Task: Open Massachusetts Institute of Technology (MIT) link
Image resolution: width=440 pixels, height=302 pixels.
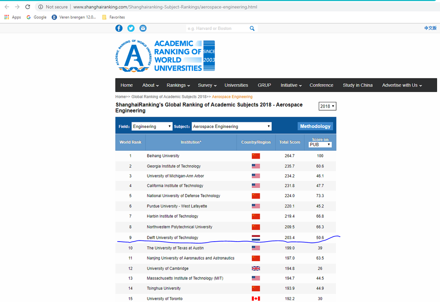Action: (x=185, y=278)
